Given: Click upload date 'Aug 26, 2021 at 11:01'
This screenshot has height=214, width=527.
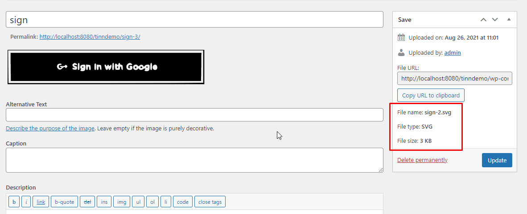Looking at the screenshot, I should click(472, 37).
